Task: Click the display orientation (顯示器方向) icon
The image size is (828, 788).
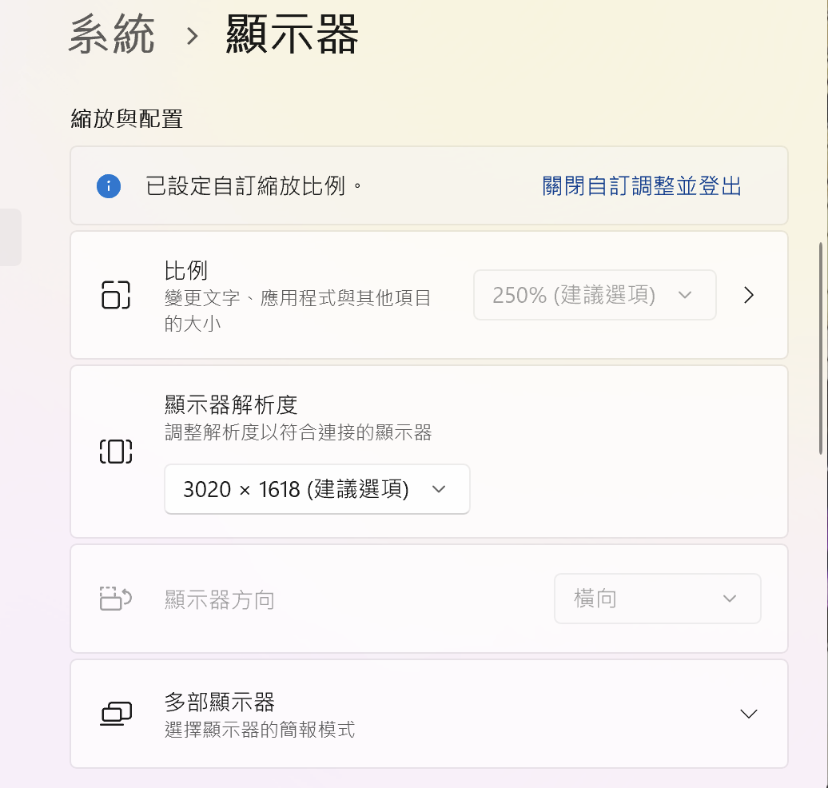Action: (116, 599)
